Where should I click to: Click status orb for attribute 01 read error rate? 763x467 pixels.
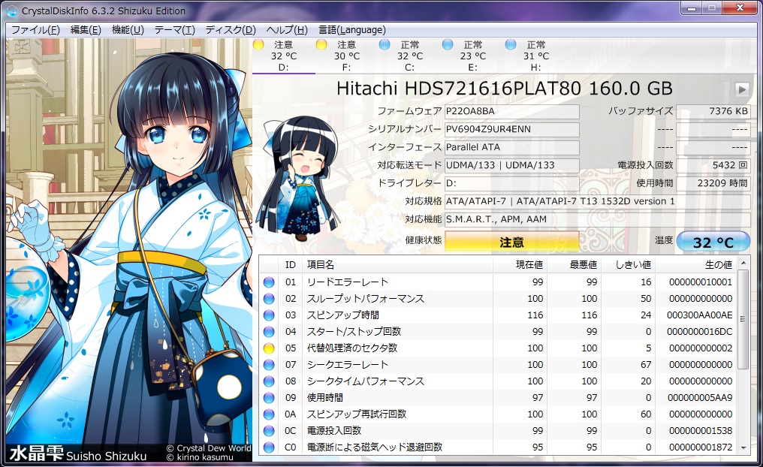[269, 282]
